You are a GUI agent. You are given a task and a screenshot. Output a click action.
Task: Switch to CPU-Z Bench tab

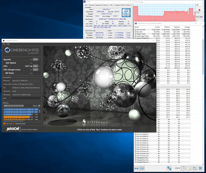coord(123,5)
